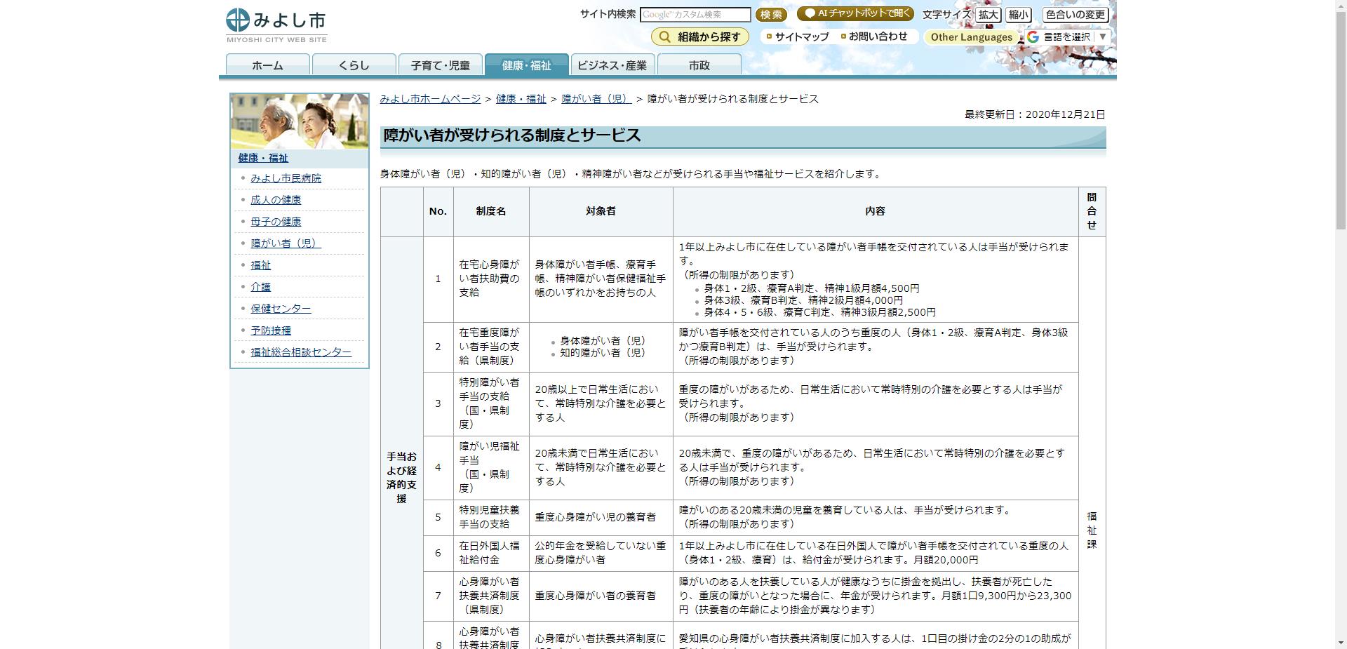Click the 検索 search button

point(770,14)
